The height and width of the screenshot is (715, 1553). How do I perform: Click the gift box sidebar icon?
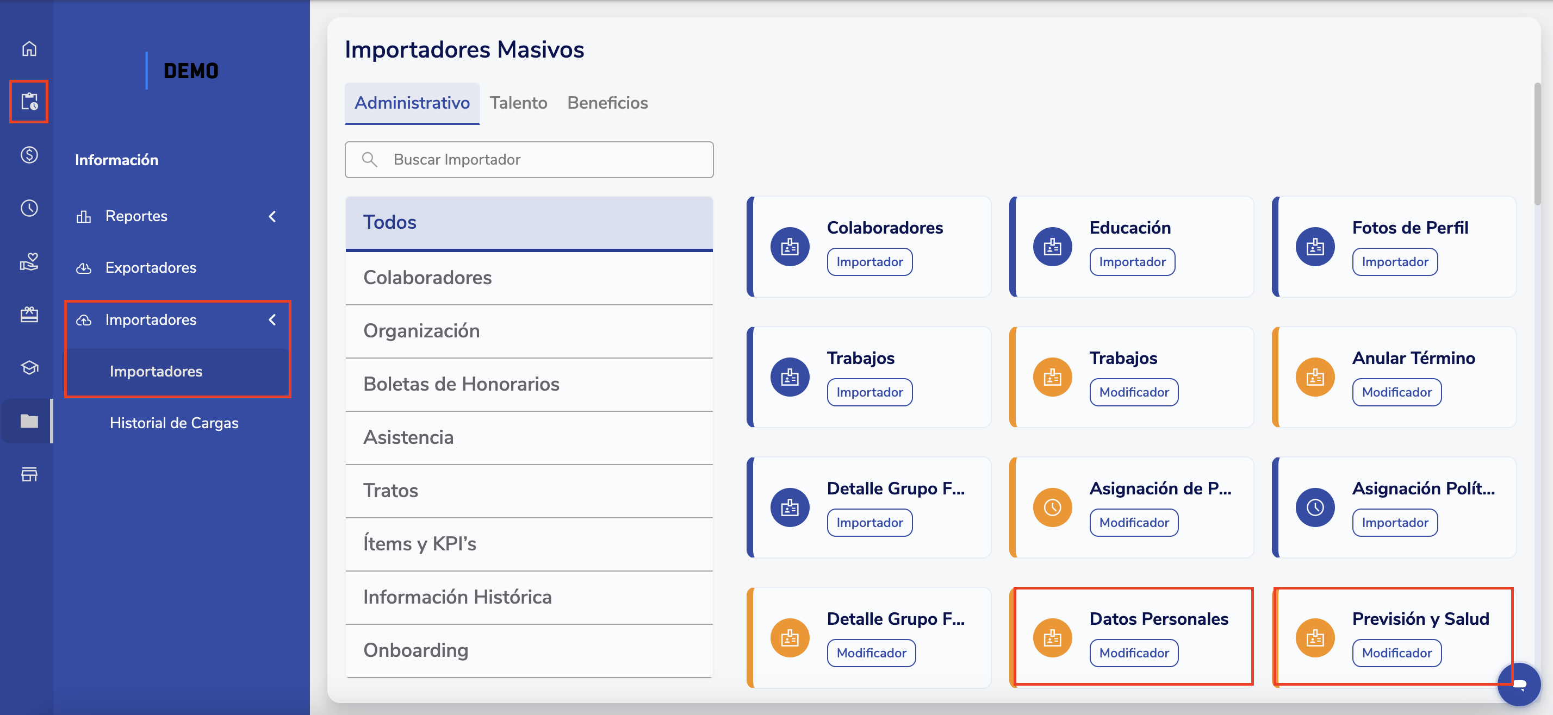tap(29, 315)
